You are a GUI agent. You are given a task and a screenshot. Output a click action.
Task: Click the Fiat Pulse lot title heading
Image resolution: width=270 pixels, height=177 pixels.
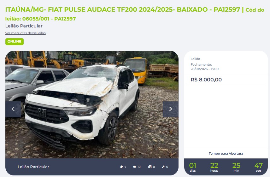[123, 9]
